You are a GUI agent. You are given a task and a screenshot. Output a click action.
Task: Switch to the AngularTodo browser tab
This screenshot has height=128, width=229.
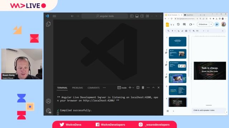tap(193, 15)
